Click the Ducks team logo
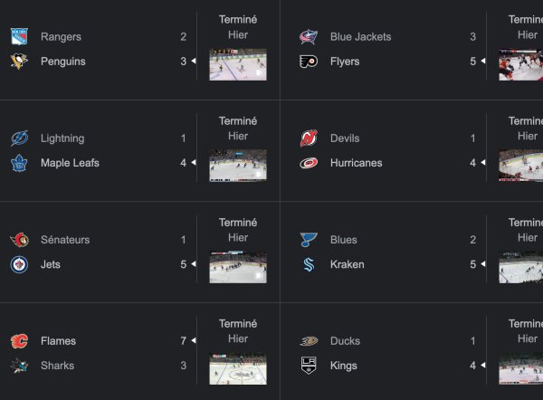The image size is (543, 400). 309,341
